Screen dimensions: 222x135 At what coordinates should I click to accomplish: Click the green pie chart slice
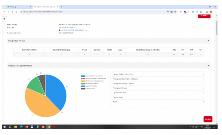click(35, 86)
